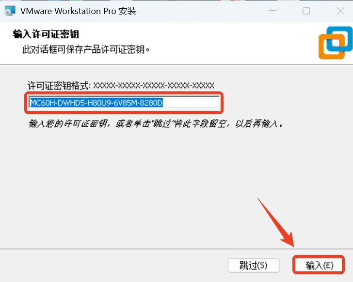Click the 跳过(S) skip button

click(x=254, y=265)
